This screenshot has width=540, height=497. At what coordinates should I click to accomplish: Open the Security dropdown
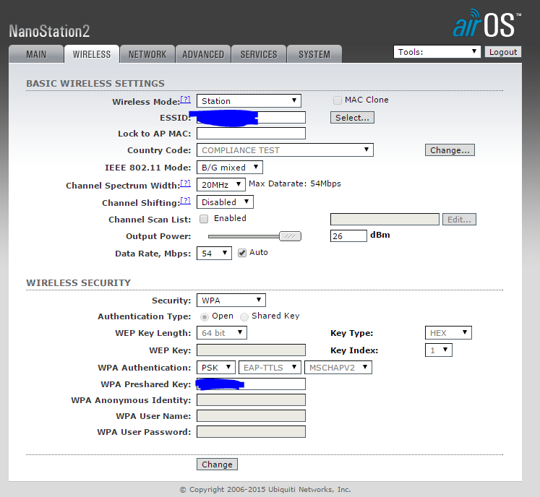(x=231, y=300)
